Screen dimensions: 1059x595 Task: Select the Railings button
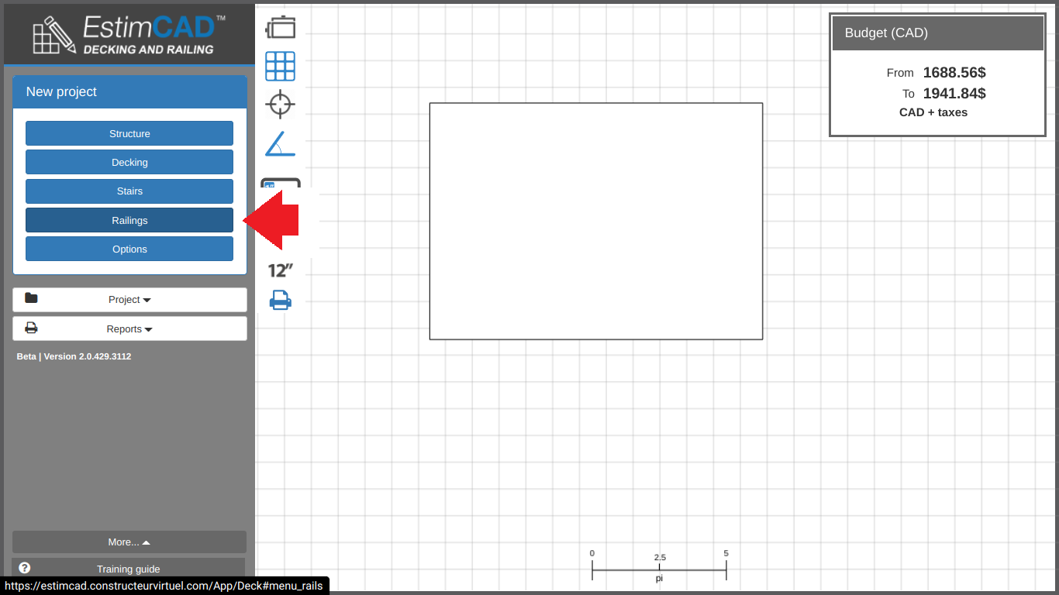[129, 220]
